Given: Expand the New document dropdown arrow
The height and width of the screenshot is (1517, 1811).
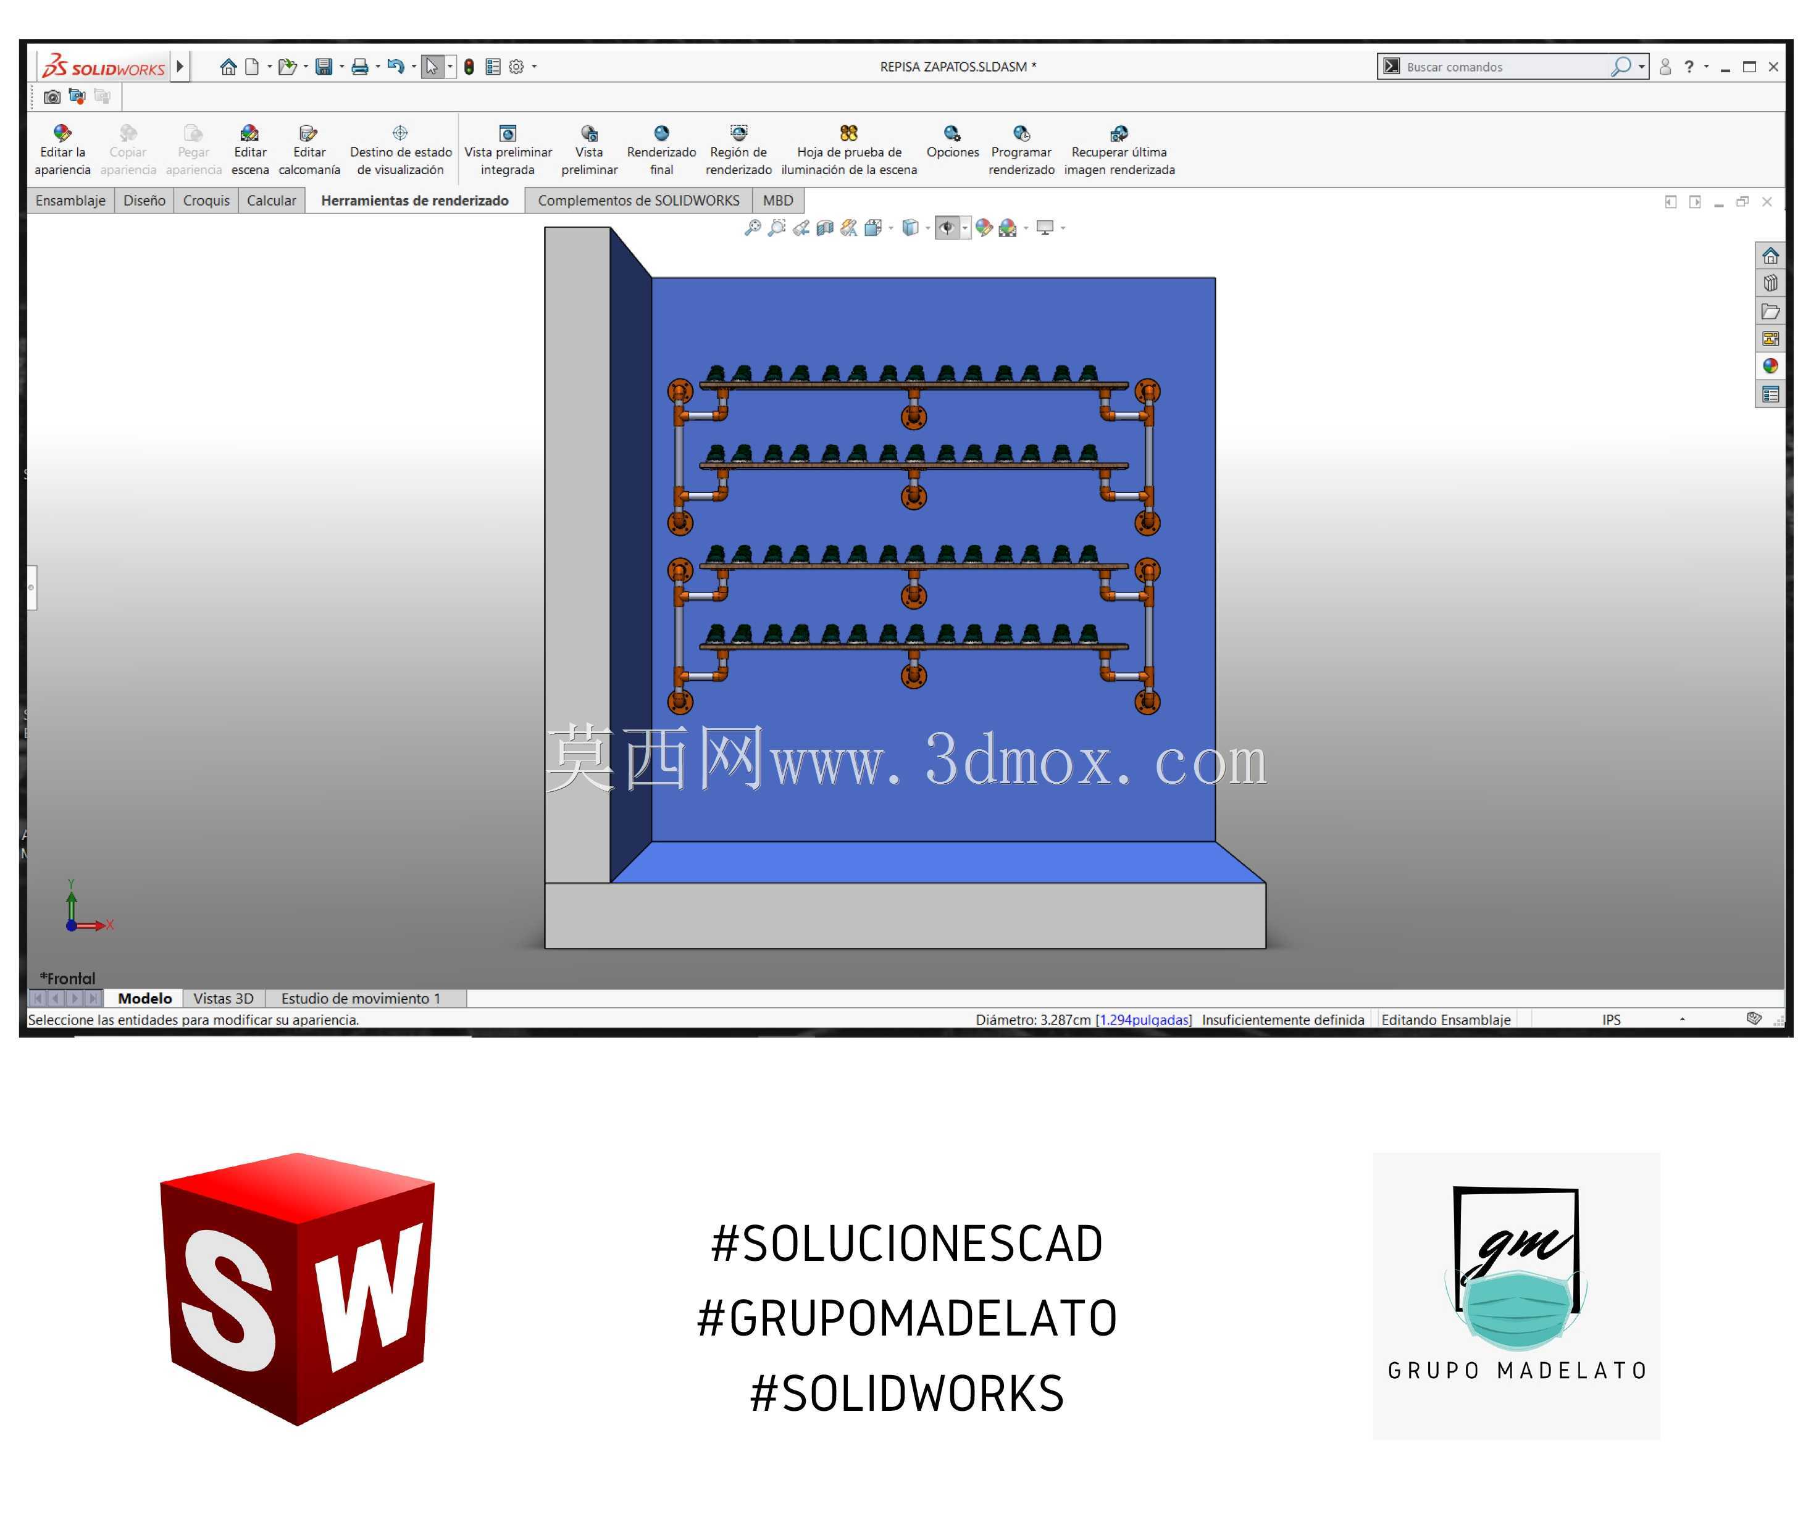Looking at the screenshot, I should 269,67.
